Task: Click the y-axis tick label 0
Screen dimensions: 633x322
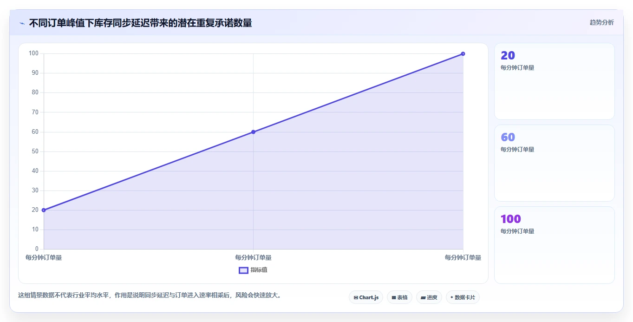Action: pos(37,249)
